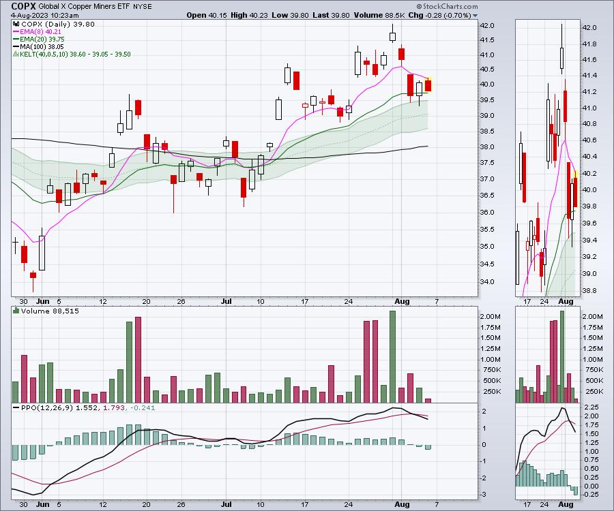Screen dimensions: 614x511
Task: Click the Volume panel bar icon
Action: tap(16, 312)
